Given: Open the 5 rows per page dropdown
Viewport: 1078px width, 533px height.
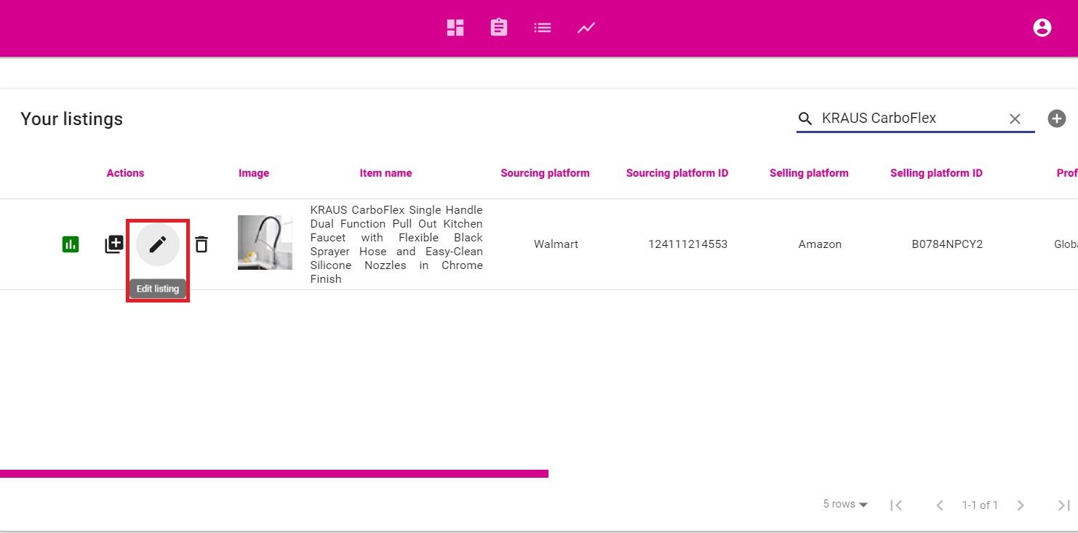Looking at the screenshot, I should point(845,504).
